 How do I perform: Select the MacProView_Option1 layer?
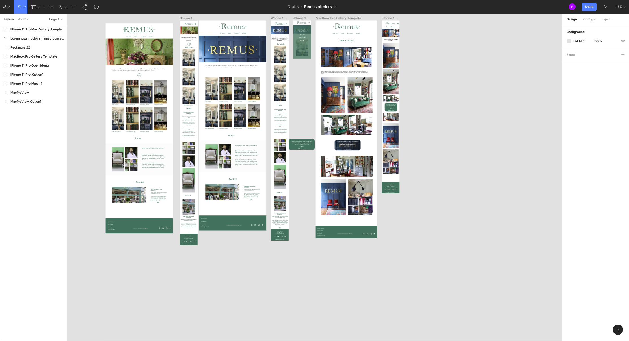(33, 102)
